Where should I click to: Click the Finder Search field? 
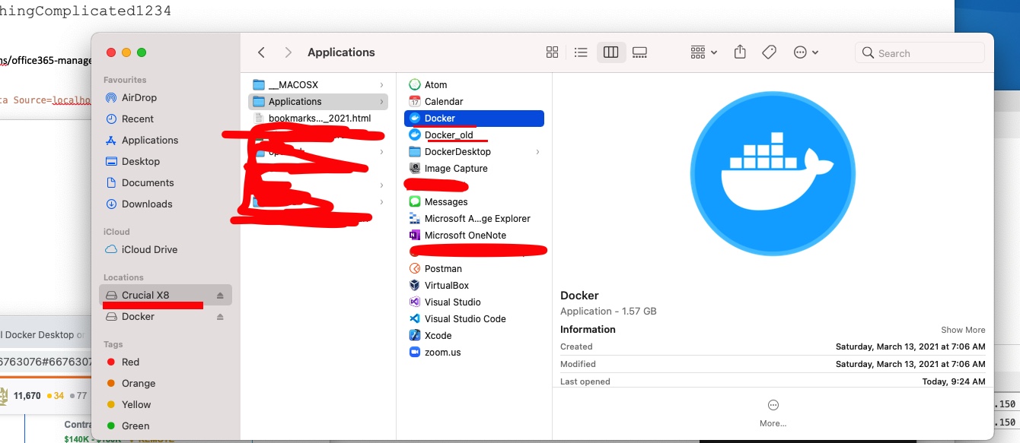tap(920, 53)
